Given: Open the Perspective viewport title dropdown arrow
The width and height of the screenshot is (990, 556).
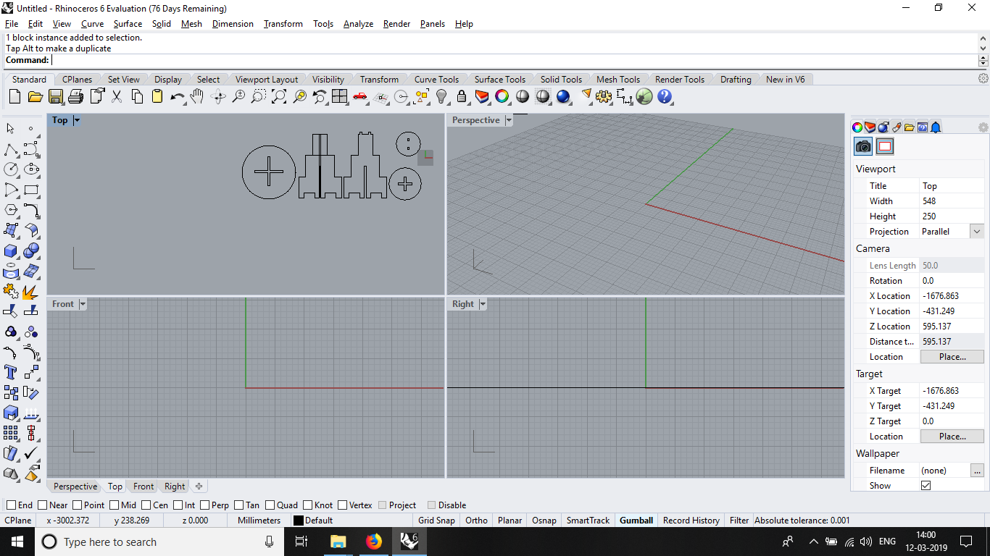Looking at the screenshot, I should tap(509, 120).
